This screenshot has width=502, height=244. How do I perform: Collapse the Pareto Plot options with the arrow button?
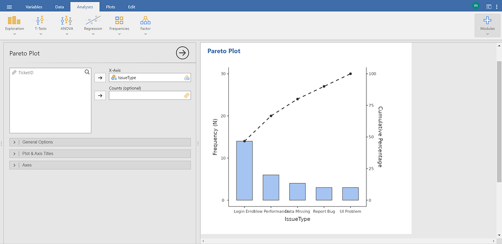(x=183, y=53)
